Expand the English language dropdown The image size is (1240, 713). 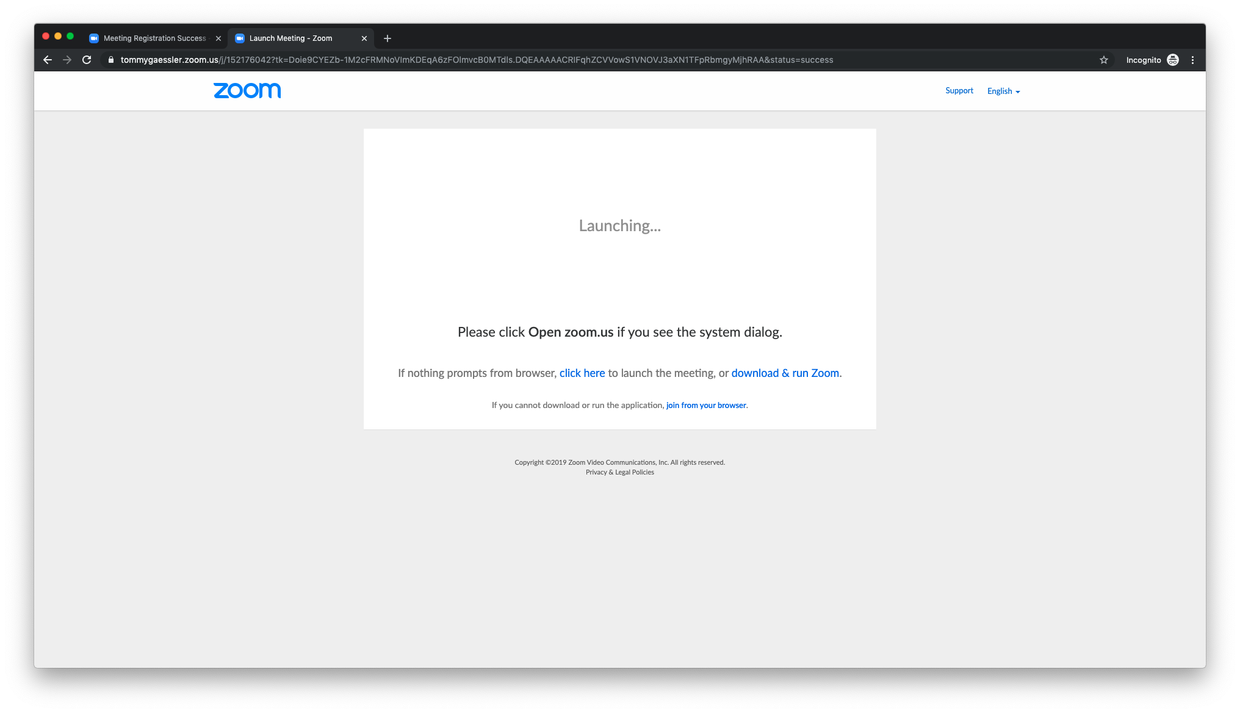click(1003, 91)
